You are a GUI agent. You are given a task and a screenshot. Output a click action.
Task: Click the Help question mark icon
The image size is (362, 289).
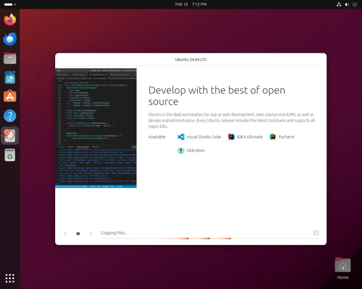coord(10,116)
